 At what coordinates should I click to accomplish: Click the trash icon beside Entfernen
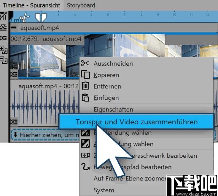pyautogui.click(x=85, y=86)
